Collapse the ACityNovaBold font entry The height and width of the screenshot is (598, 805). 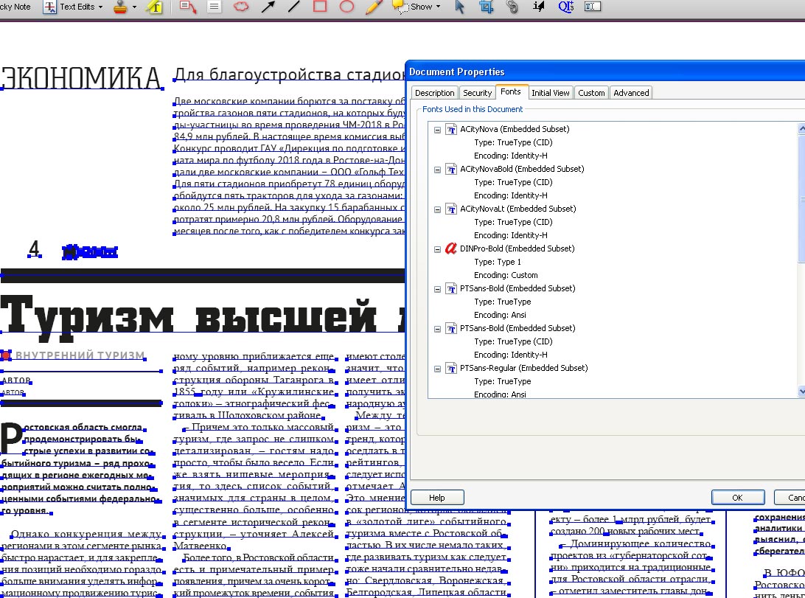tap(437, 170)
